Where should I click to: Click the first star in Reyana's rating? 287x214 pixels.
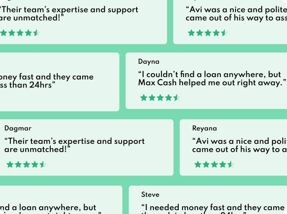198,164
